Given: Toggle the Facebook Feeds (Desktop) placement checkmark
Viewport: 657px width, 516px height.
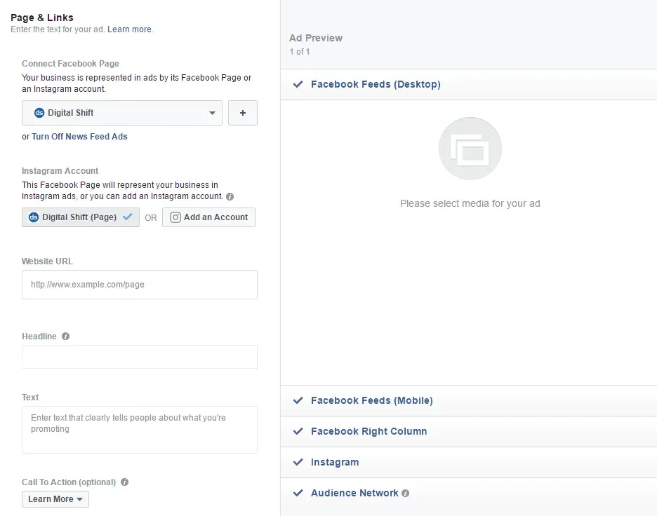Looking at the screenshot, I should click(x=298, y=84).
